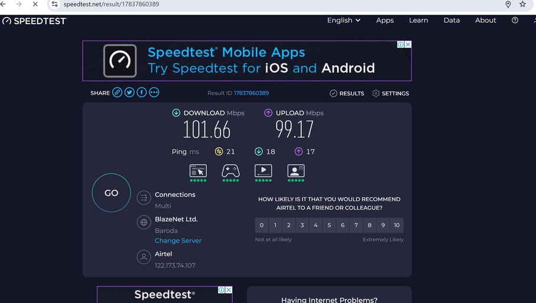Image resolution: width=536 pixels, height=303 pixels.
Task: Rate recommendation score 8
Action: coord(370,225)
